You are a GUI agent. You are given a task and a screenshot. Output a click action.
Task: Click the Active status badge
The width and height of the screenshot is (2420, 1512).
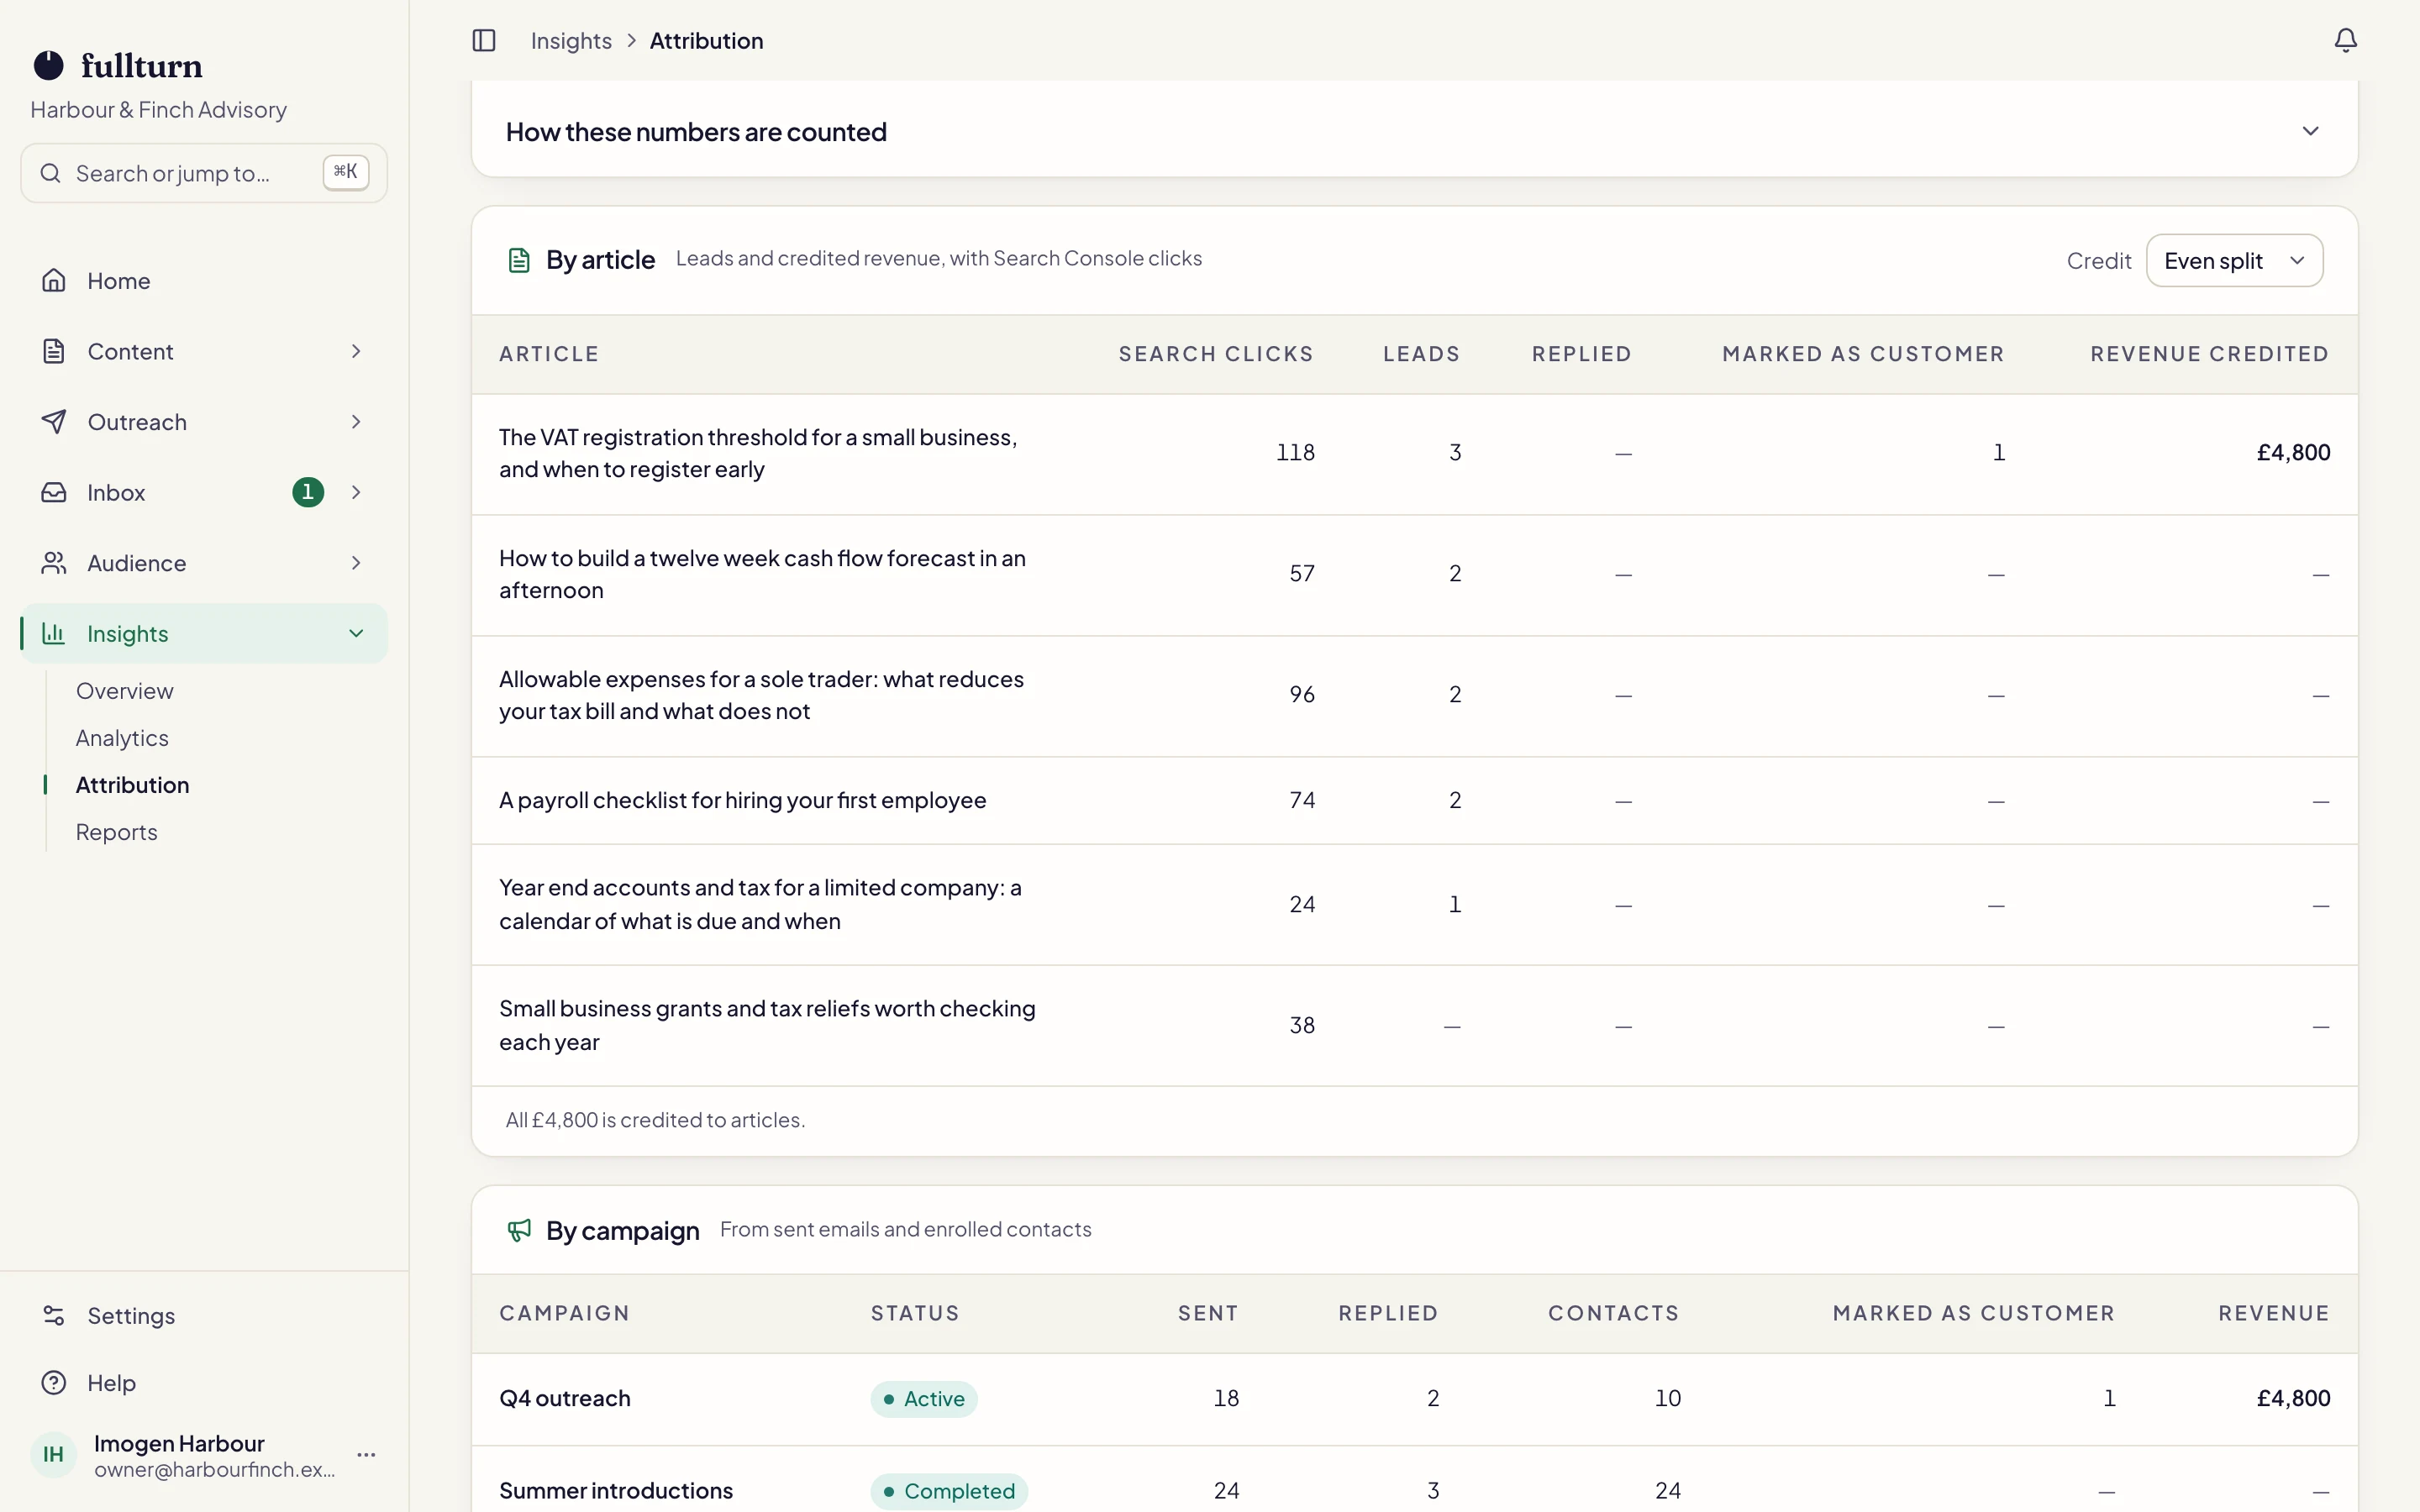[924, 1398]
